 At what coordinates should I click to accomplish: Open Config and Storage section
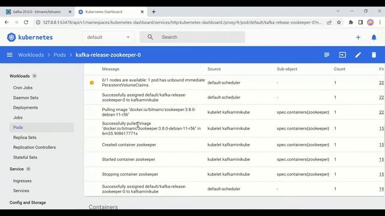click(x=28, y=203)
